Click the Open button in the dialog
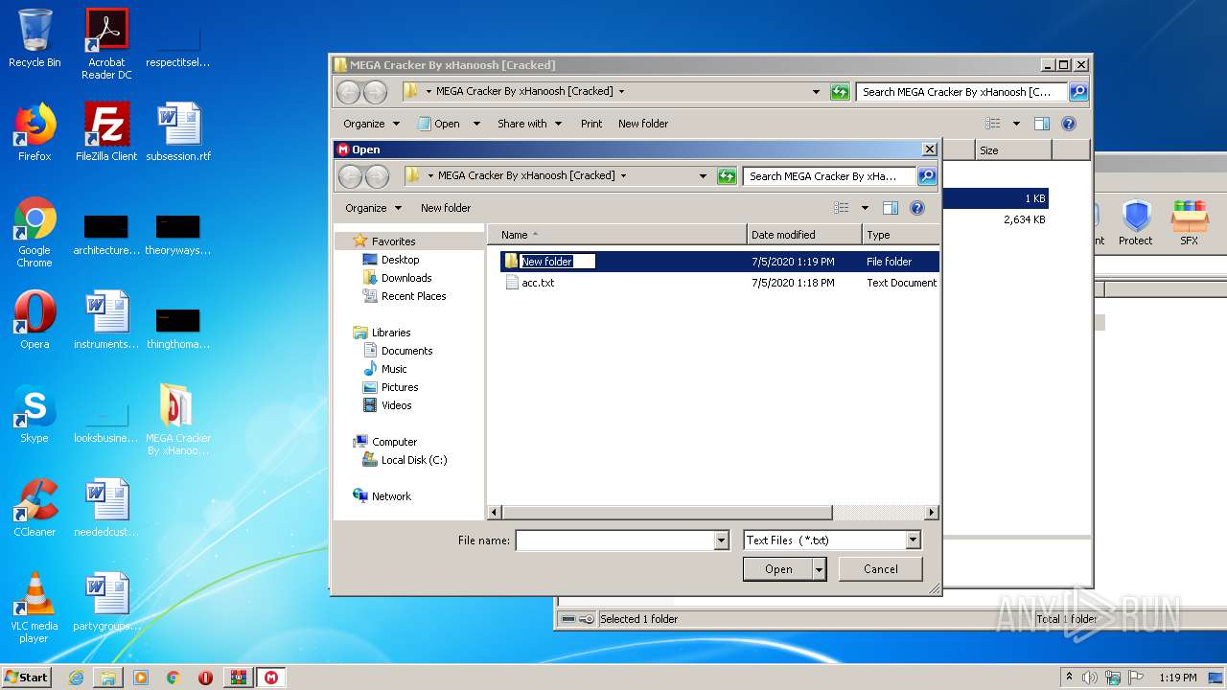This screenshot has height=690, width=1227. coord(778,569)
